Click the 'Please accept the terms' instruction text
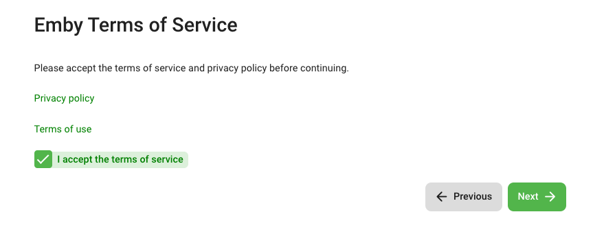 [x=191, y=69]
